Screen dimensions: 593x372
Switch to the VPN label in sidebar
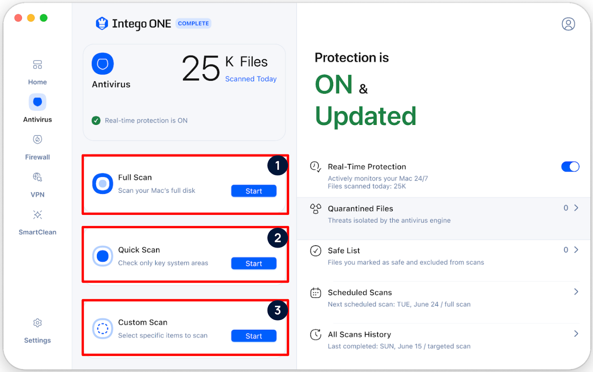[37, 195]
